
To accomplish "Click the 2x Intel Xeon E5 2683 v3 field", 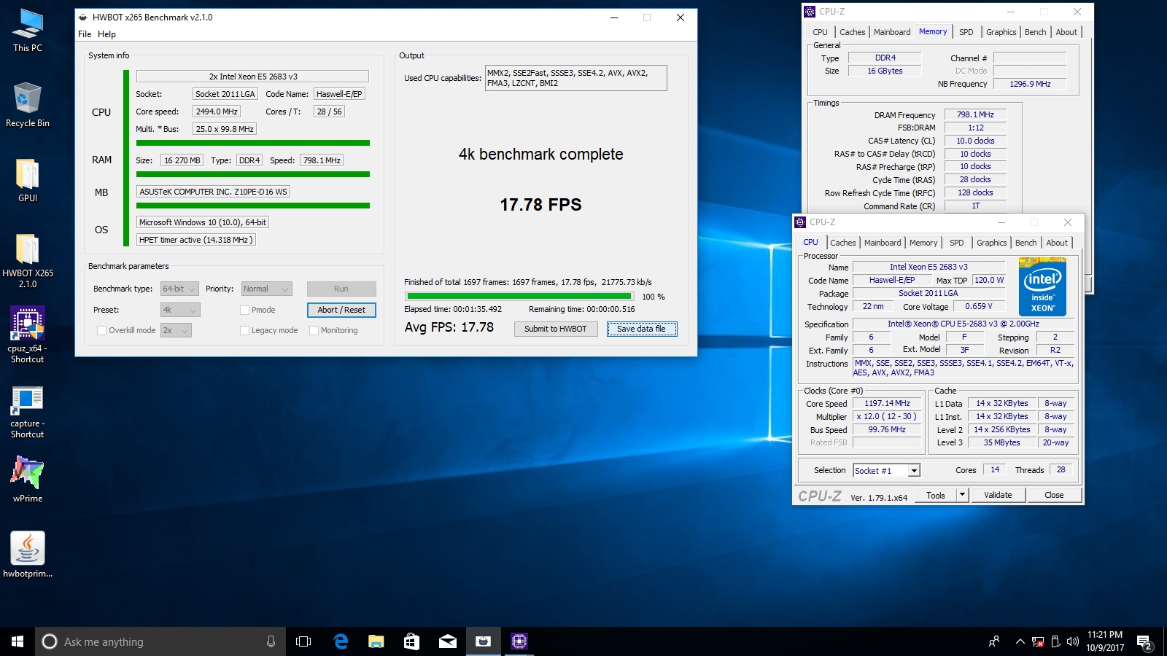I will [252, 77].
